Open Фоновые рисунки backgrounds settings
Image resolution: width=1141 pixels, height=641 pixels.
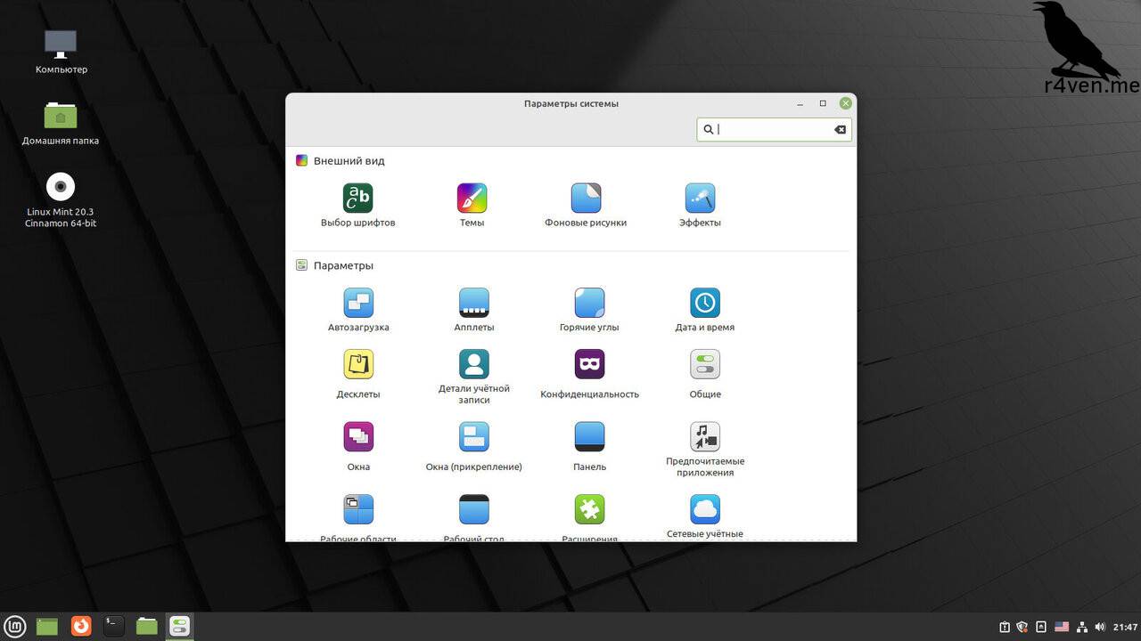(586, 199)
